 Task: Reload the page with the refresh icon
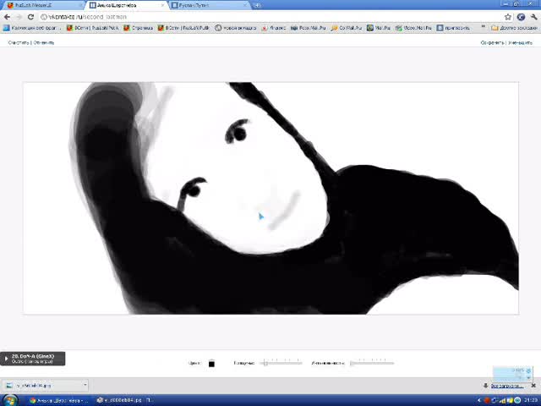32,16
